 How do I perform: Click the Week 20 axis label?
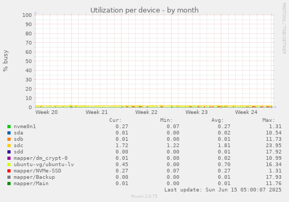[46, 112]
